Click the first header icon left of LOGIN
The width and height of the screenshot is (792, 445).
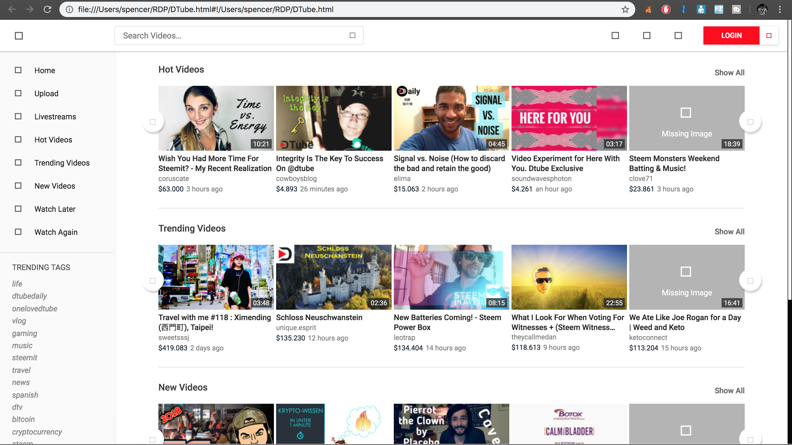[x=615, y=36]
